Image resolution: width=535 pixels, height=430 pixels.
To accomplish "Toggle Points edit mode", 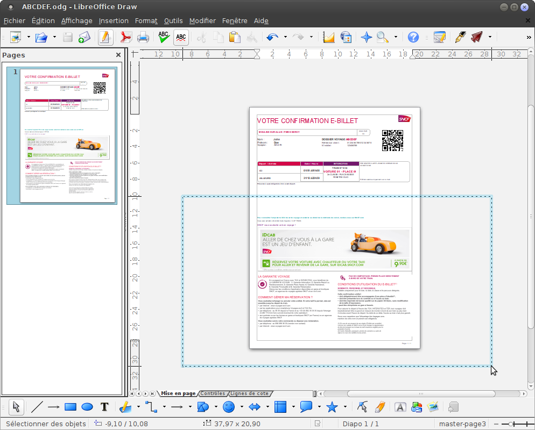I will tap(362, 407).
